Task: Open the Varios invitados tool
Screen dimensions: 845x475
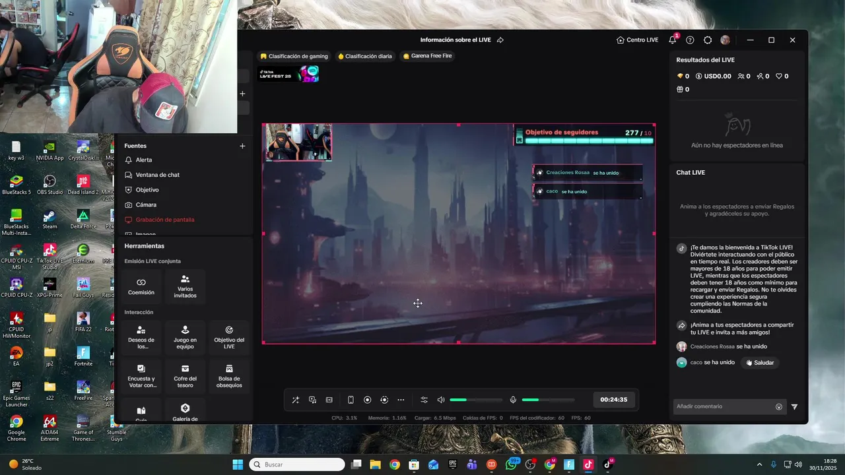Action: (x=185, y=286)
